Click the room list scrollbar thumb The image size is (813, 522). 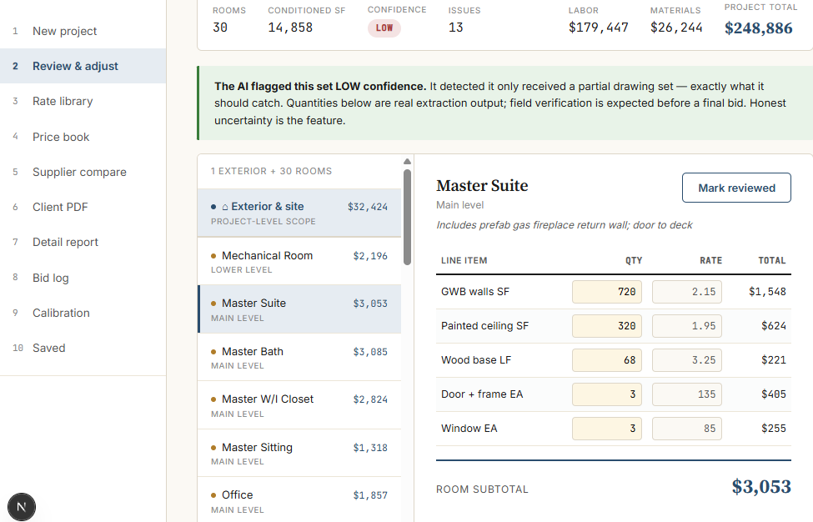pos(407,217)
